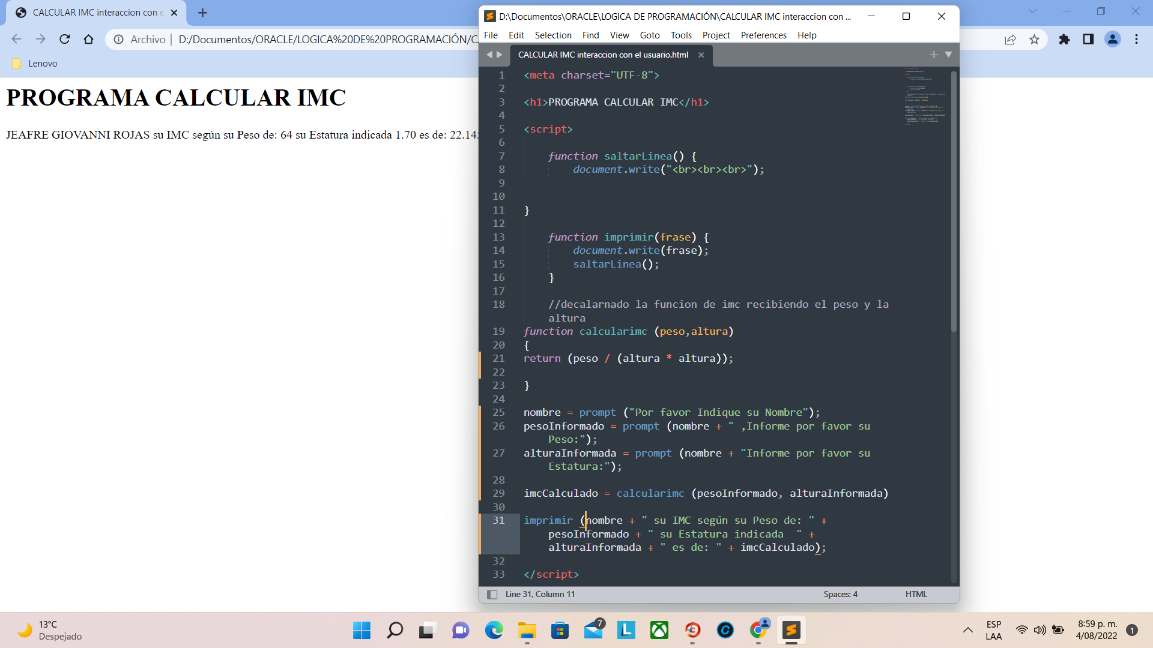
Task: Switch to Sublime Text in taskbar
Action: (791, 630)
